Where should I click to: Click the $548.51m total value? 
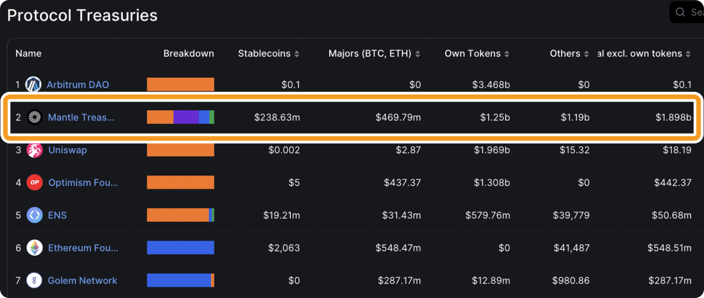pos(669,248)
